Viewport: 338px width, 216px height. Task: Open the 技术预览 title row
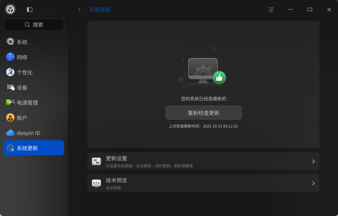tap(116, 180)
